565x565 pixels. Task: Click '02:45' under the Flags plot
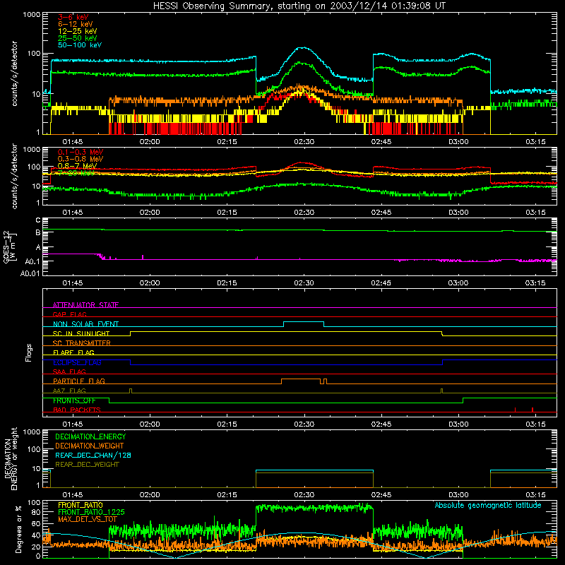(x=381, y=424)
